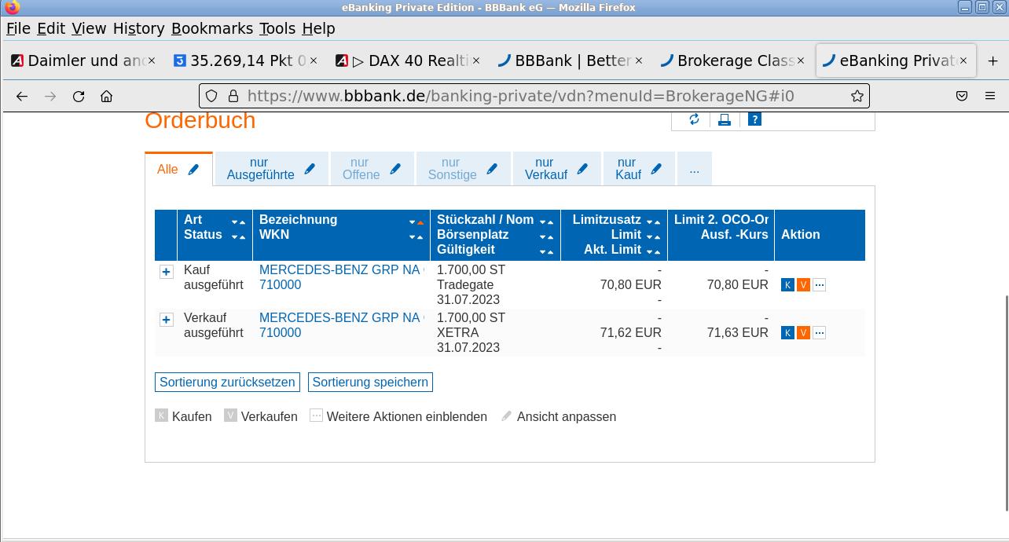Close the eBanking Private browser tab
This screenshot has width=1009, height=542.
[x=963, y=60]
